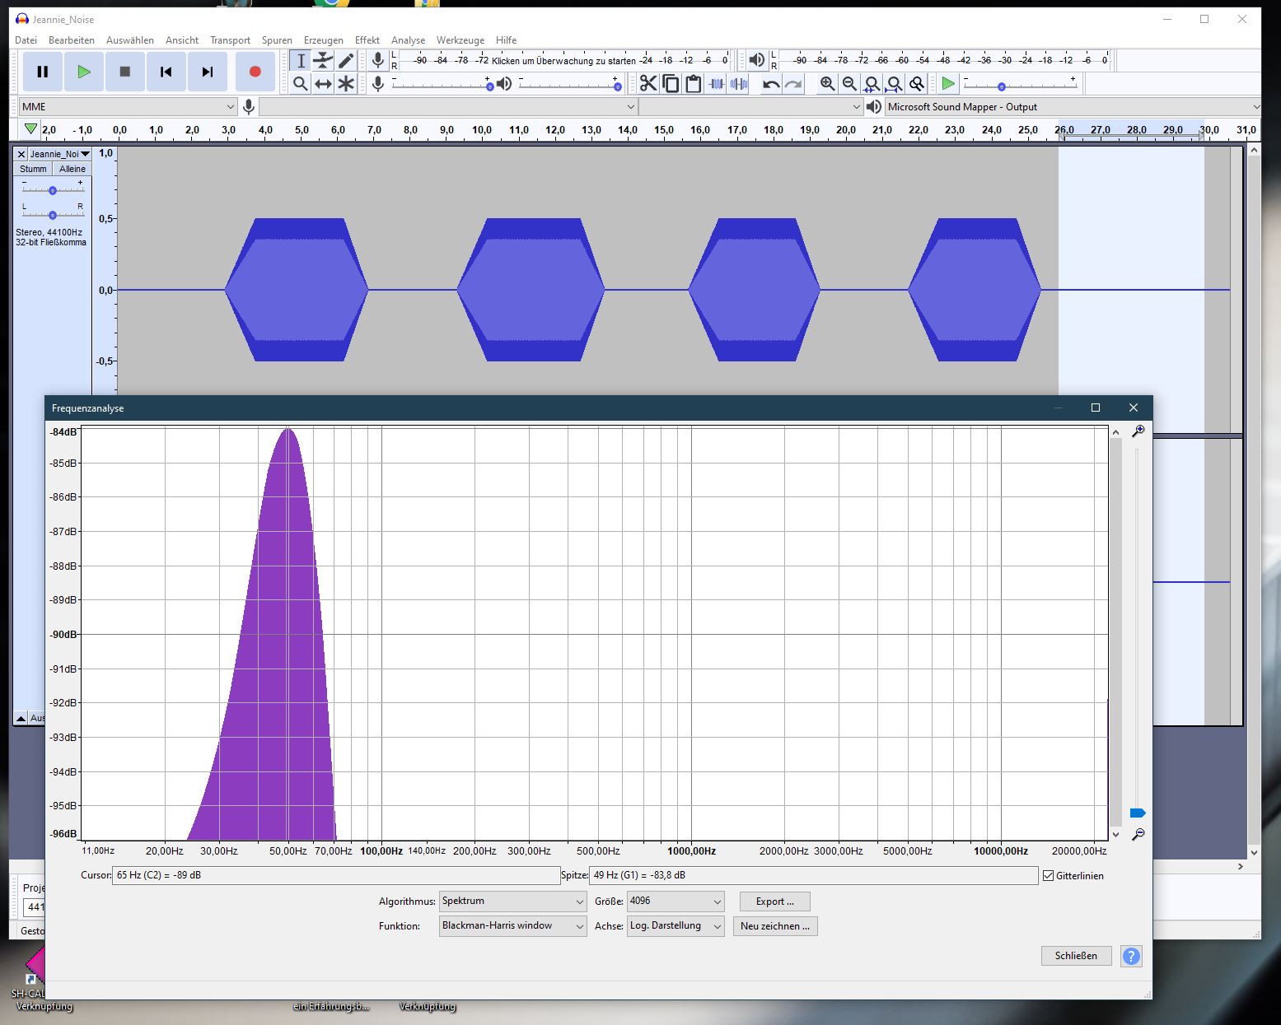Select the Multi-tool asterisk
1281x1025 pixels.
346,83
